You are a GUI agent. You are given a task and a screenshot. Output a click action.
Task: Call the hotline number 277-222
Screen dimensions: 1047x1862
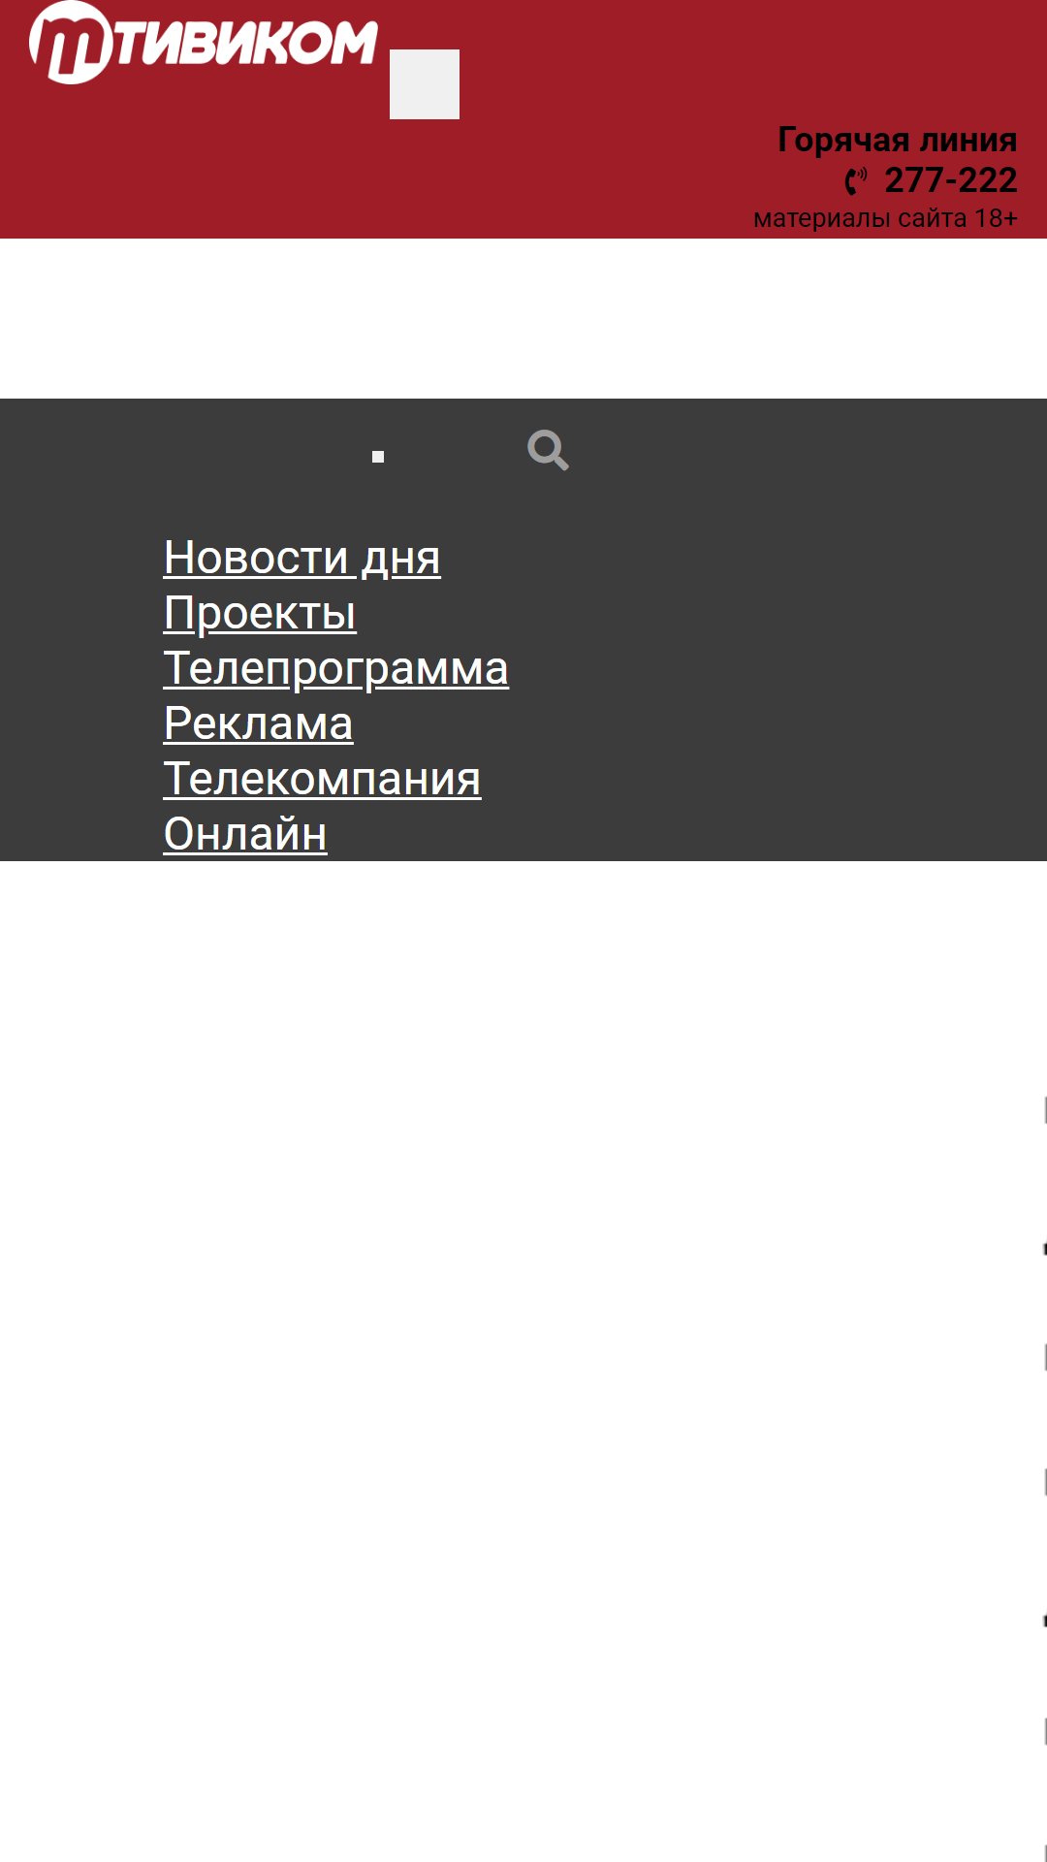click(951, 180)
